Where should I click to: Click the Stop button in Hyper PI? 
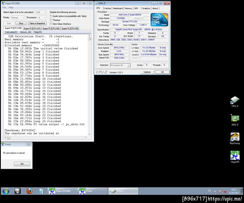[21, 23]
